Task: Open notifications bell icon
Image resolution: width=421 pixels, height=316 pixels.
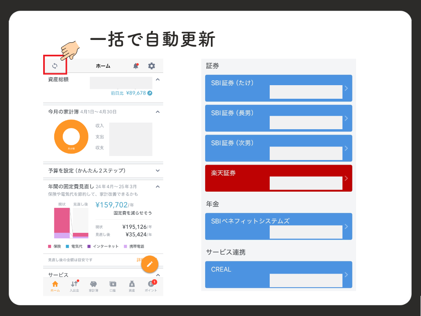Action: 136,66
